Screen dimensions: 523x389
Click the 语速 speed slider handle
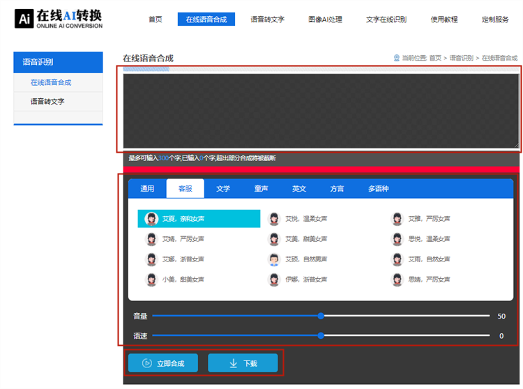pyautogui.click(x=321, y=335)
